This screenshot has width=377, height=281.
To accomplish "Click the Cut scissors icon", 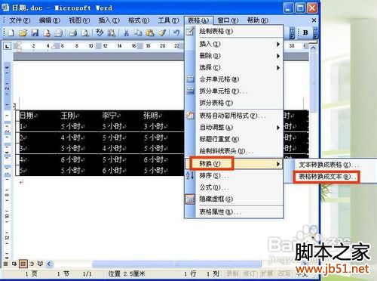I will tap(126, 32).
